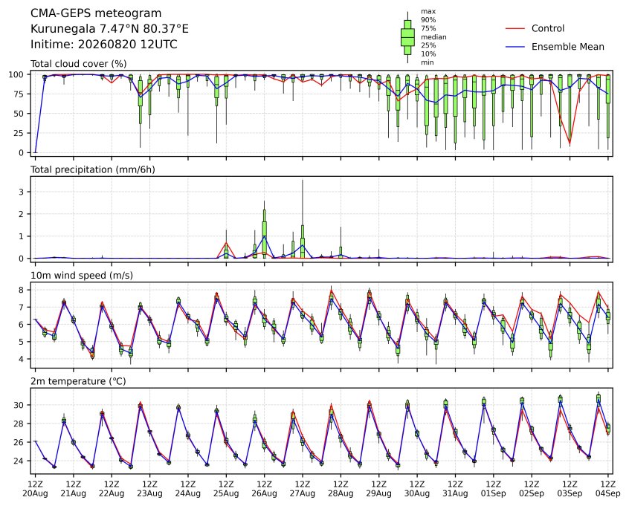Click the 10m wind speed panel title
This screenshot has height=506, width=629.
point(82,276)
